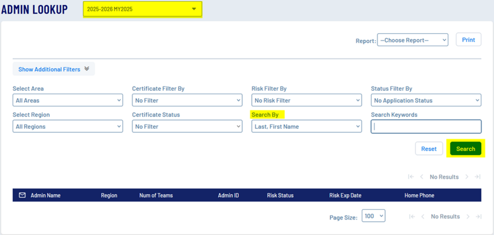The image size is (494, 235).
Task: Click the Reset button
Action: 429,149
